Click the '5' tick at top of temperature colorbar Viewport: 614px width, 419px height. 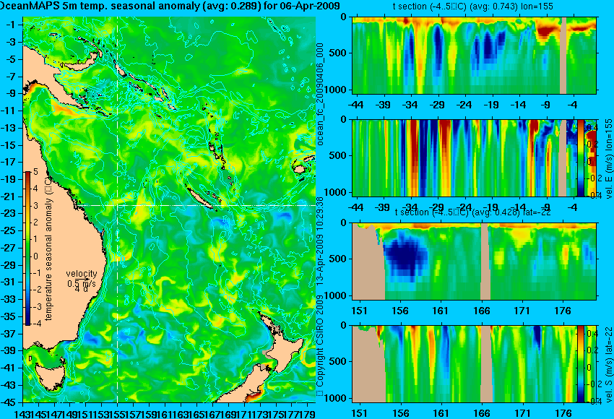(35, 171)
